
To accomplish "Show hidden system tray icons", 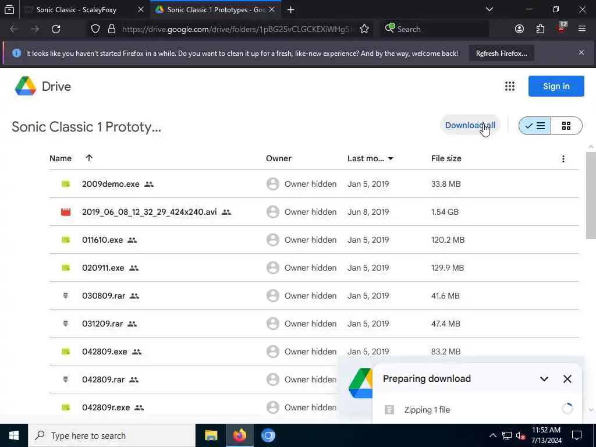I will tap(492, 435).
